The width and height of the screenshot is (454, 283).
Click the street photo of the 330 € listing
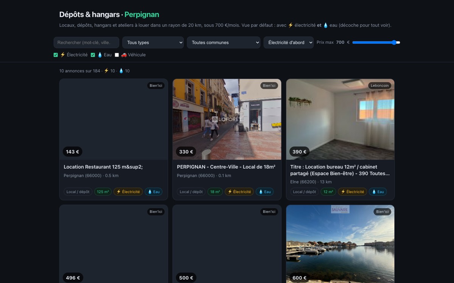pos(227,119)
